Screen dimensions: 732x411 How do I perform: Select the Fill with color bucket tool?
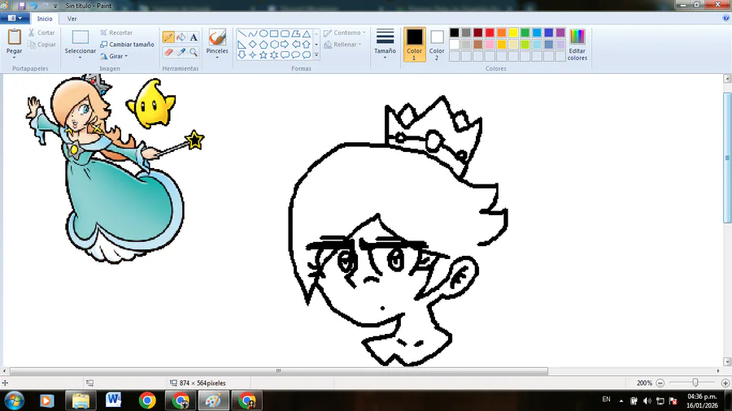click(181, 37)
